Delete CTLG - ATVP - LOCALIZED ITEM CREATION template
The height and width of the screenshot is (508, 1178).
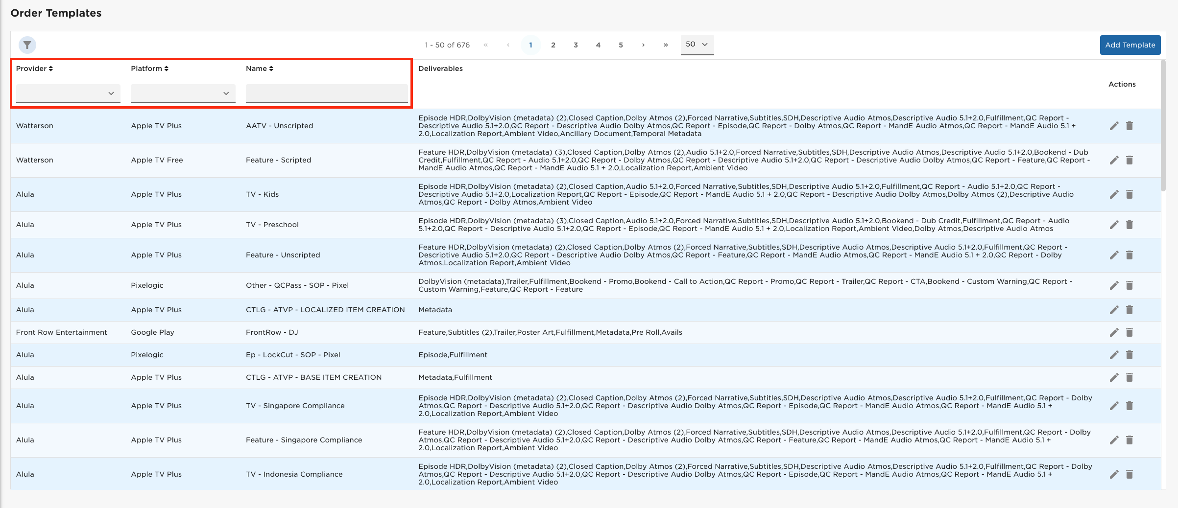(x=1130, y=310)
